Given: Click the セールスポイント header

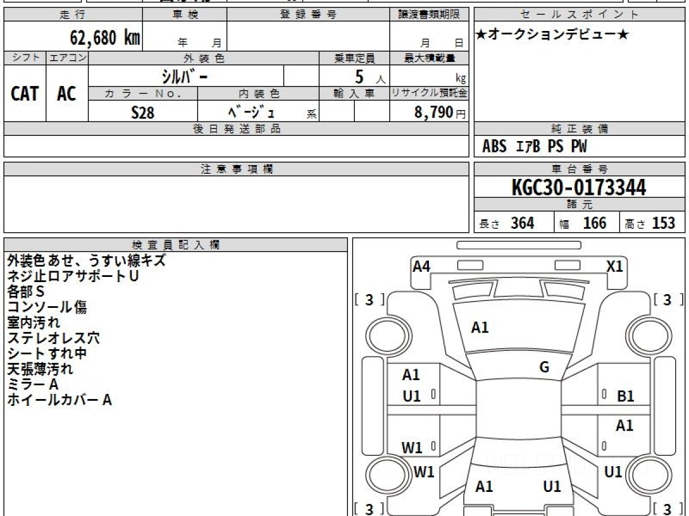Looking at the screenshot, I should tap(579, 15).
